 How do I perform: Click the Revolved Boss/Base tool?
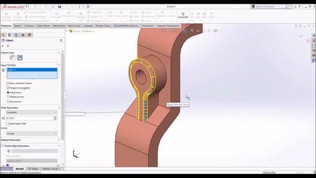[18, 17]
